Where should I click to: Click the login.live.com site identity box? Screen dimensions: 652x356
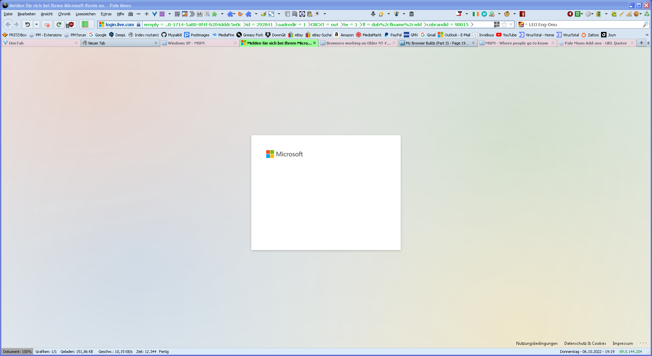coord(120,24)
